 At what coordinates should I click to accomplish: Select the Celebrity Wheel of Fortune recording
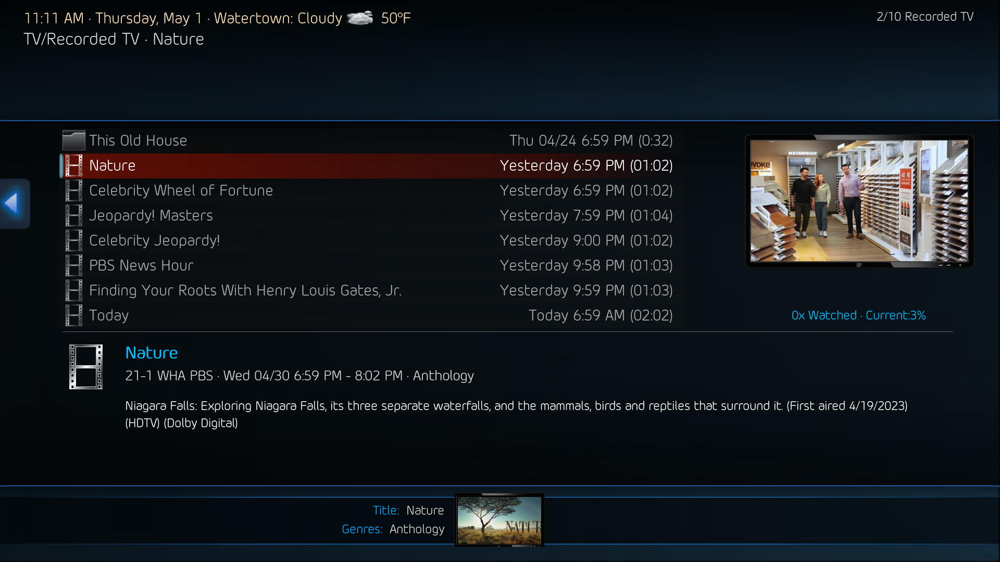pyautogui.click(x=373, y=190)
